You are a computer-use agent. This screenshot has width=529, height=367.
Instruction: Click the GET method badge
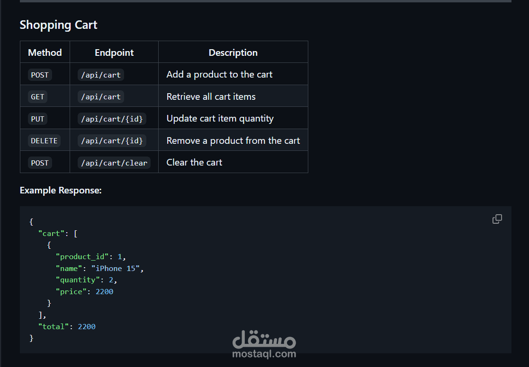point(37,97)
